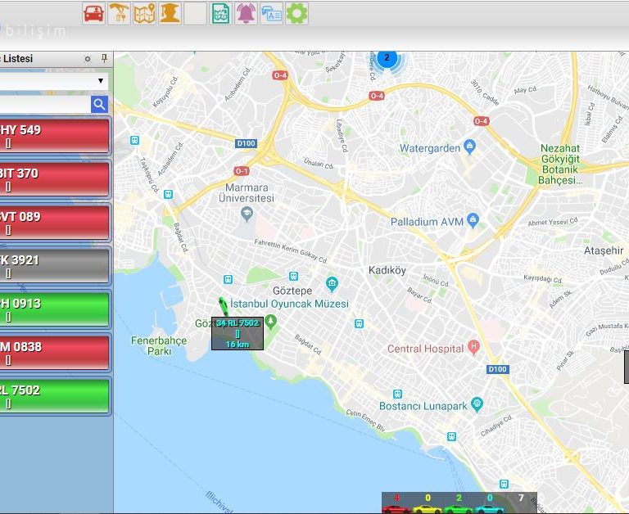Click the O-1 highway shield
This screenshot has width=629, height=514.
[x=242, y=171]
